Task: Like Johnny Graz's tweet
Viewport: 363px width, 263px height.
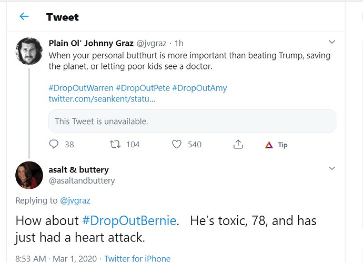Action: pyautogui.click(x=177, y=144)
